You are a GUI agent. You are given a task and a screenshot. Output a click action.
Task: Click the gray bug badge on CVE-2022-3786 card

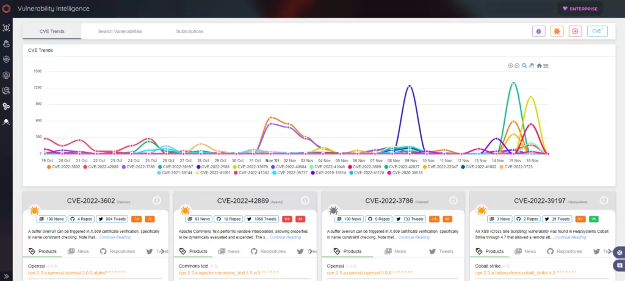tap(333, 210)
